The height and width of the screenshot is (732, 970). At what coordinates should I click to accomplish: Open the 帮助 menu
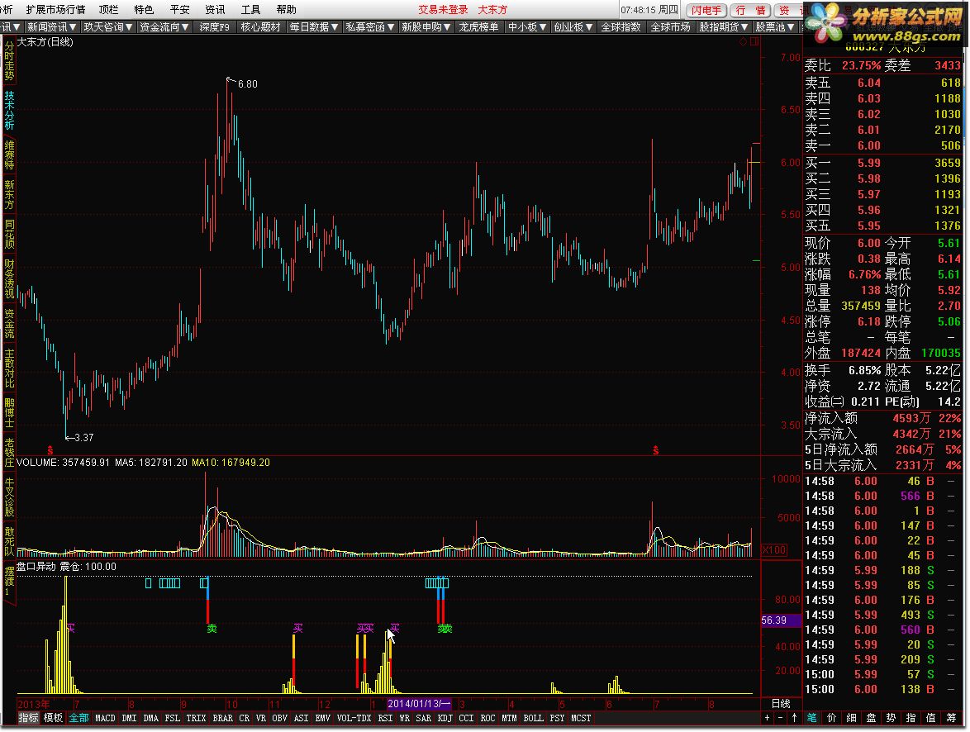(x=287, y=9)
